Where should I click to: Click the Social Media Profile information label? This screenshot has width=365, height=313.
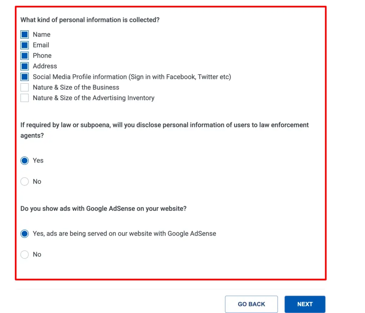(x=132, y=77)
